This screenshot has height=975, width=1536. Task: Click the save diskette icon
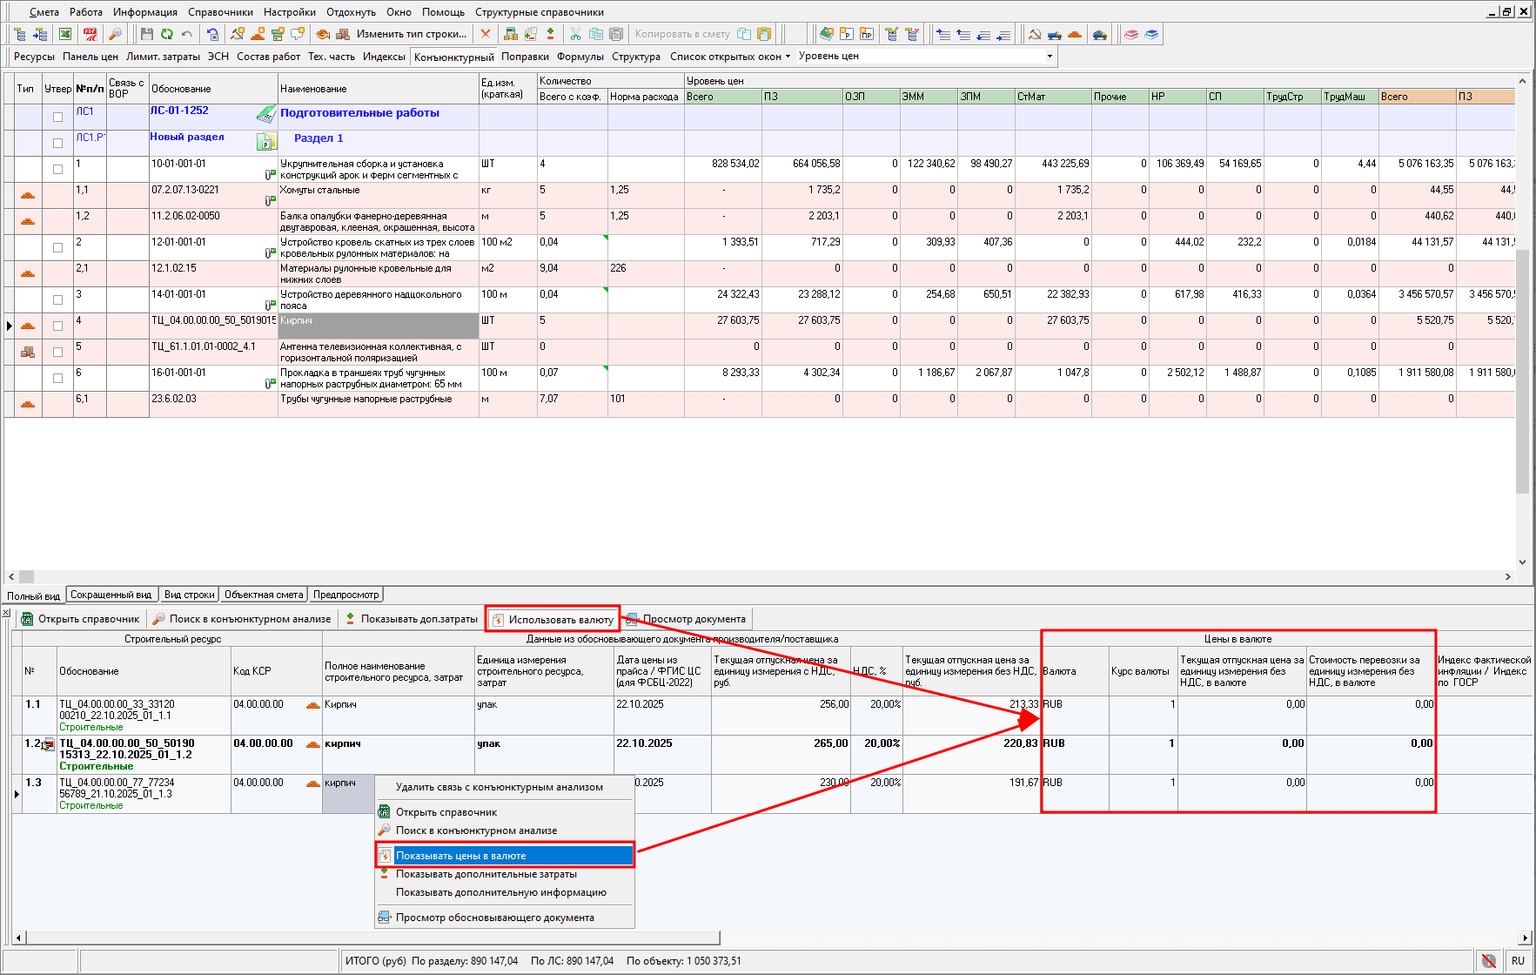[146, 34]
